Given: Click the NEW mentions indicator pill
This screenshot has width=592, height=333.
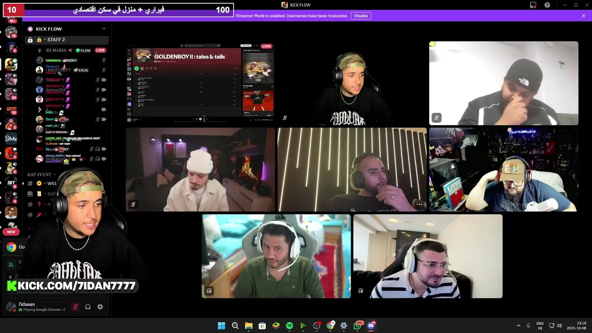Looking at the screenshot, I should [x=11, y=232].
